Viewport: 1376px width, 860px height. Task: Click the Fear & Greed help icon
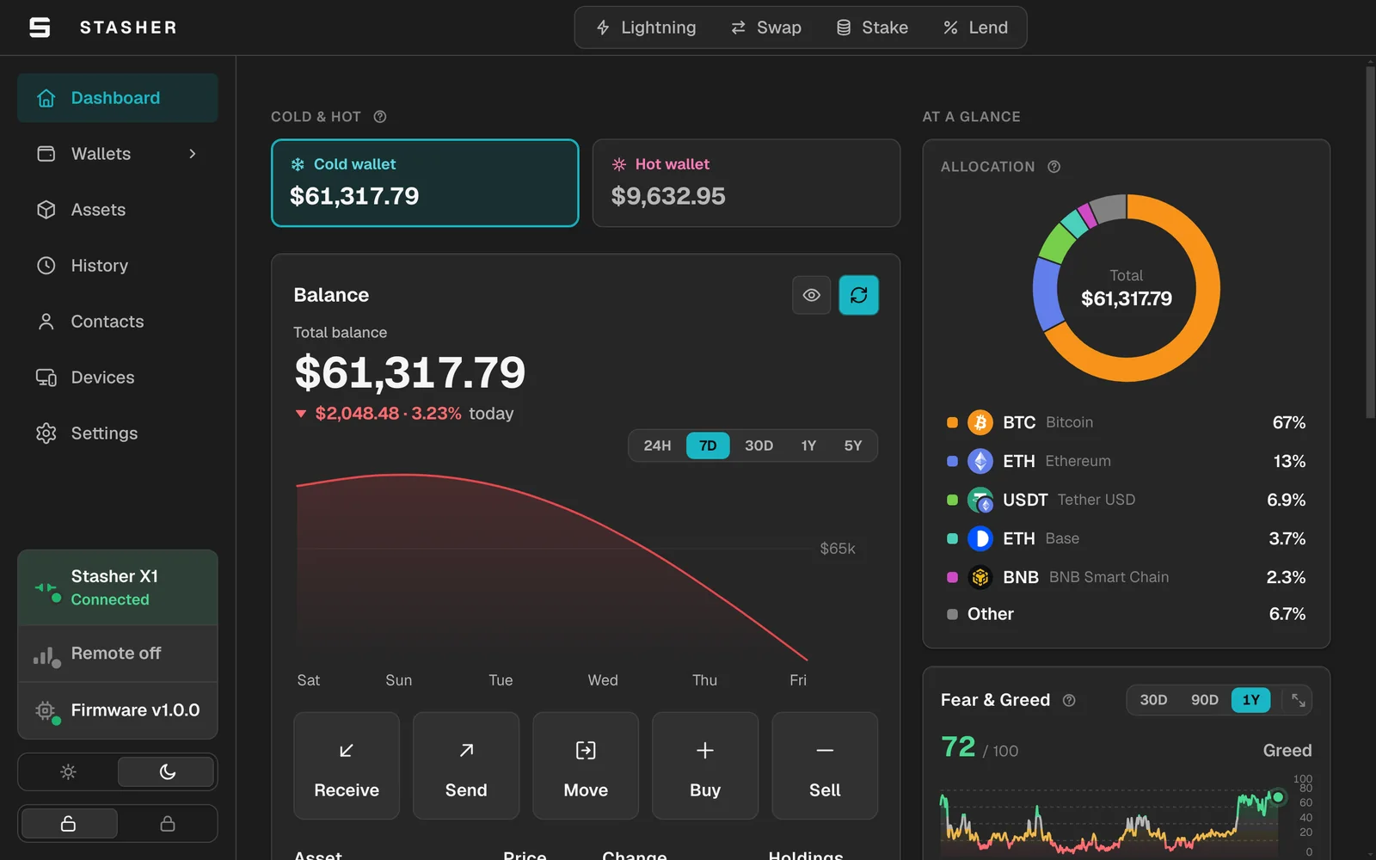click(1069, 700)
